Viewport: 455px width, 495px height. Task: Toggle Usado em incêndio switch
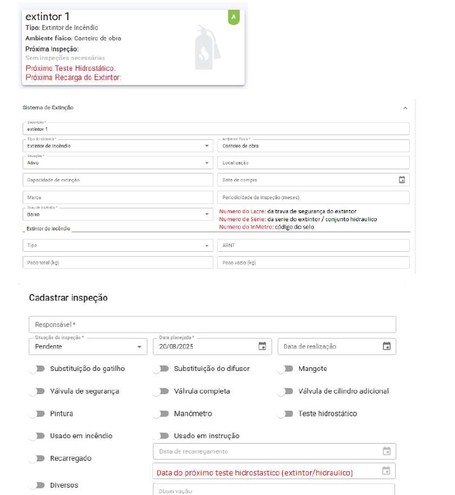[40, 436]
